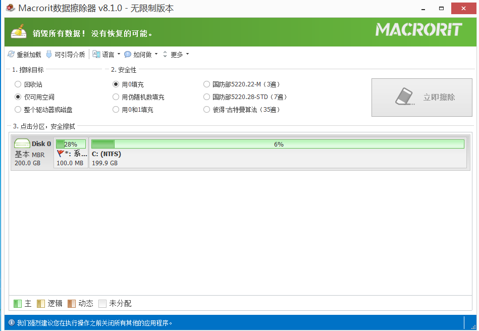Click the Disk 0 drive icon
Image resolution: width=479 pixels, height=331 pixels.
click(22, 143)
